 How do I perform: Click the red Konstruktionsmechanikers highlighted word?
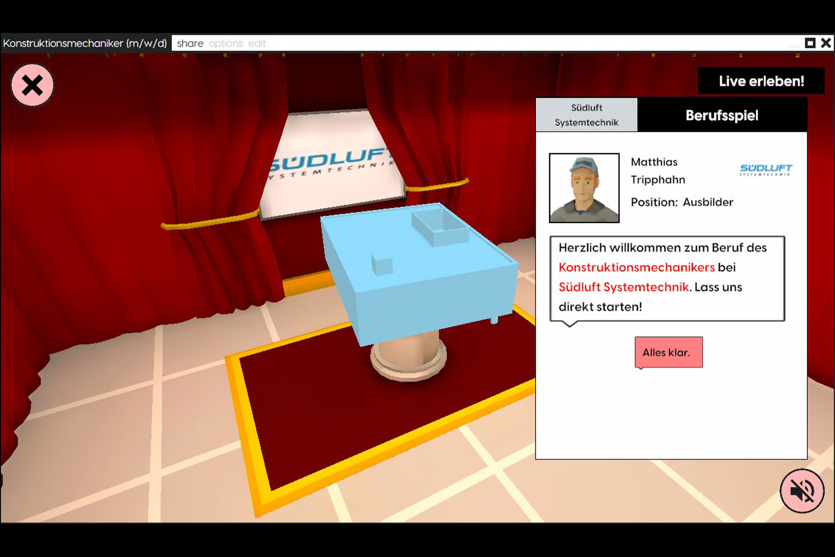(636, 267)
